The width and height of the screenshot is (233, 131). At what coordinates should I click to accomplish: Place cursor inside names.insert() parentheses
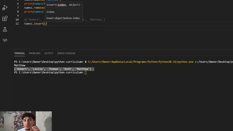[x=45, y=24]
